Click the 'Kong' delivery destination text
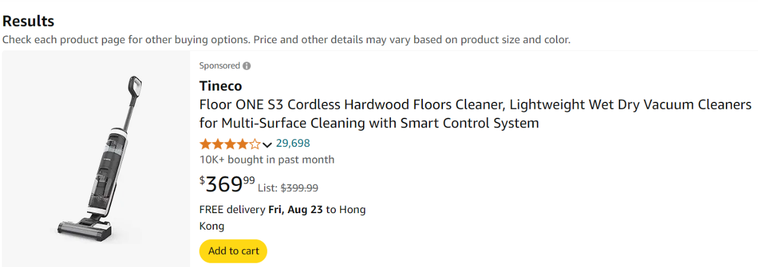The image size is (758, 267). coord(211,226)
